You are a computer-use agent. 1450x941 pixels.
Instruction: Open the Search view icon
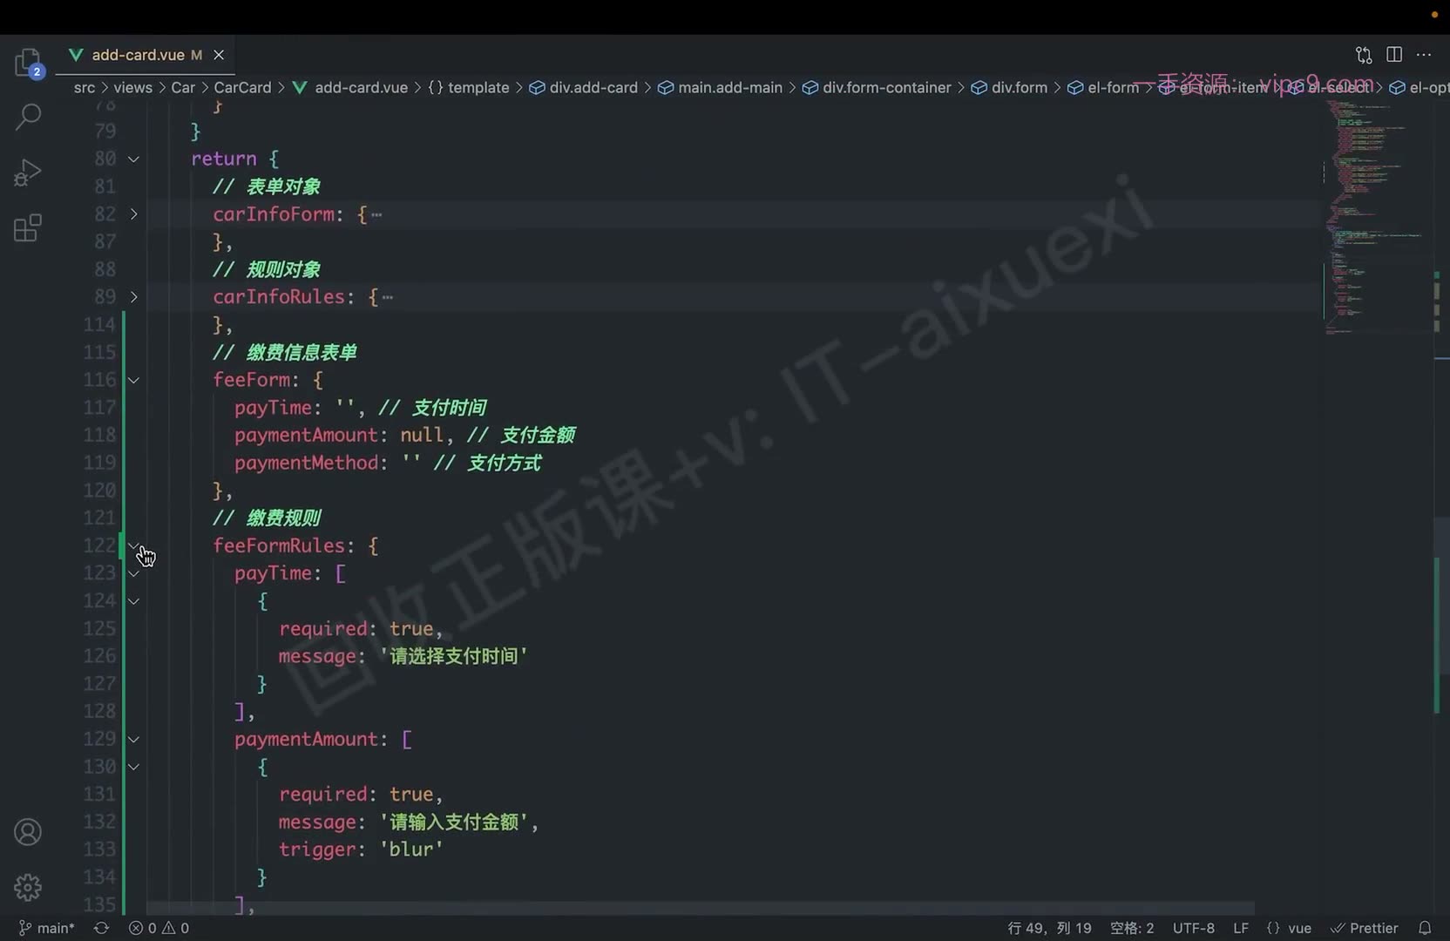pyautogui.click(x=28, y=117)
